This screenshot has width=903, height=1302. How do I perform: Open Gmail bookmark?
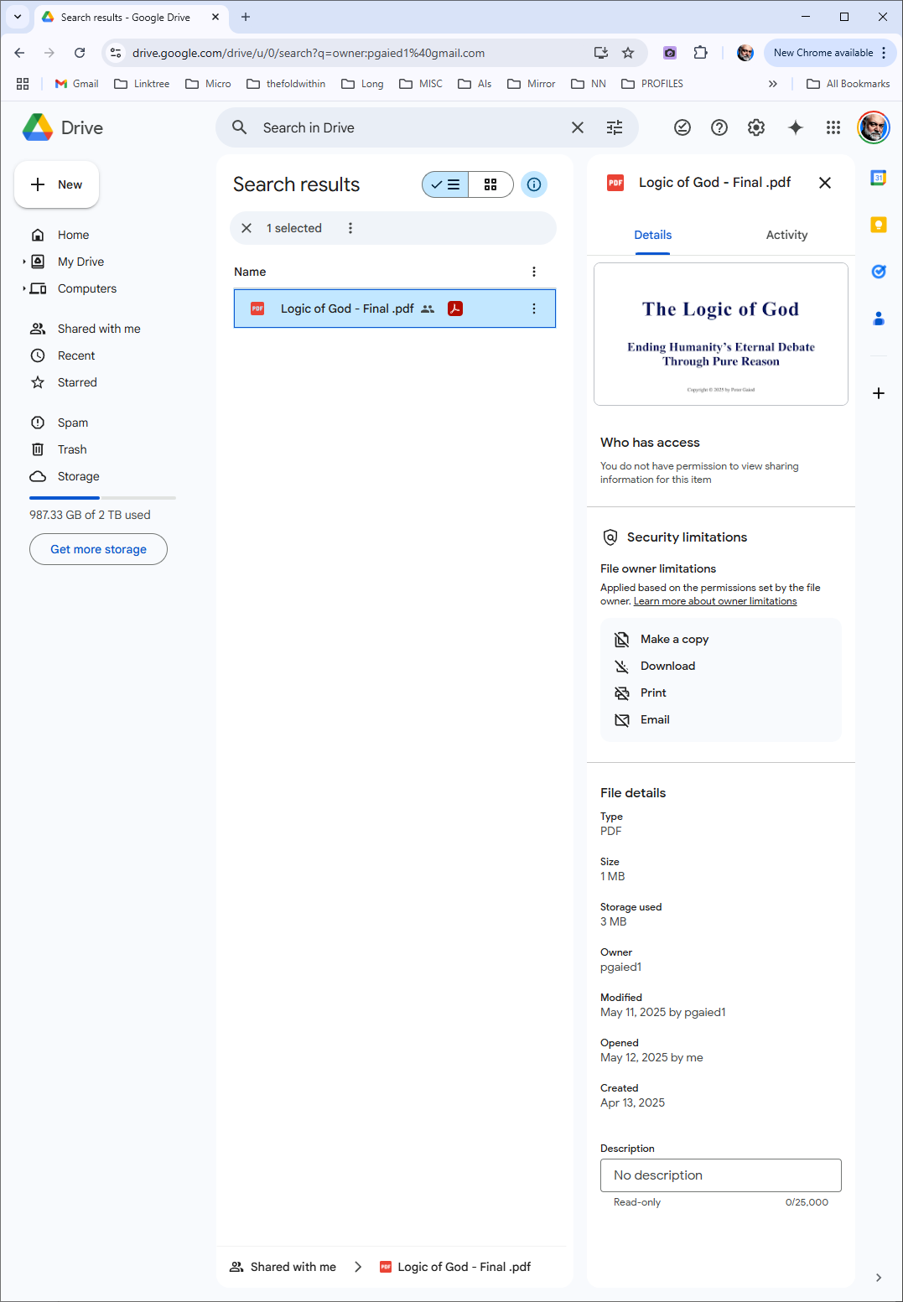(x=76, y=84)
